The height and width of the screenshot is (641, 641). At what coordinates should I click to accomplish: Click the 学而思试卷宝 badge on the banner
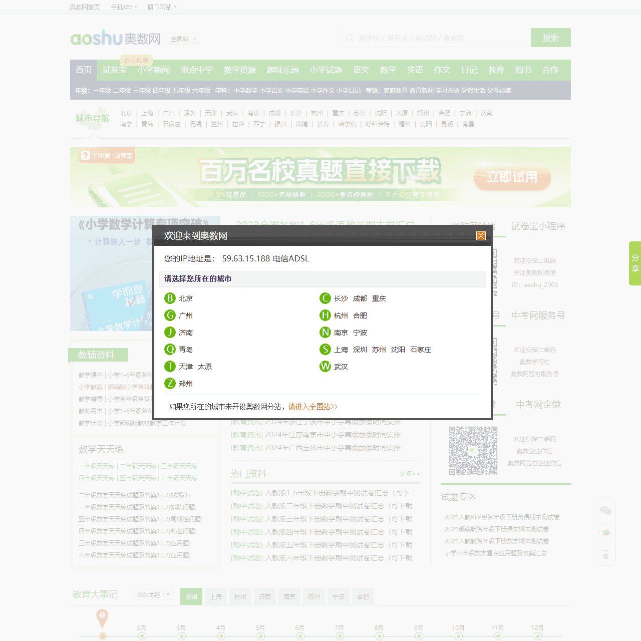coord(107,155)
